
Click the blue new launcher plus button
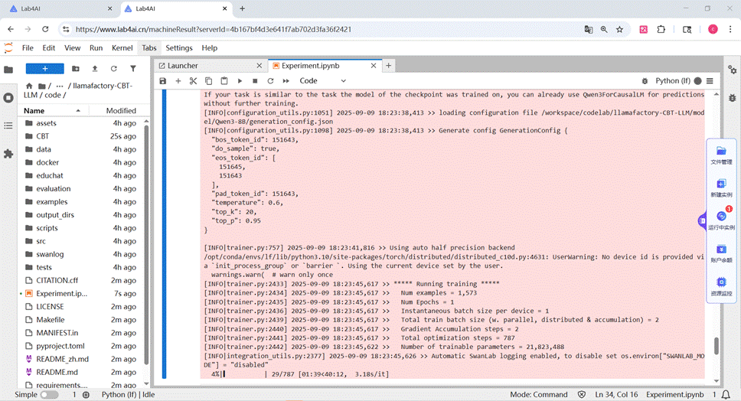coord(45,68)
